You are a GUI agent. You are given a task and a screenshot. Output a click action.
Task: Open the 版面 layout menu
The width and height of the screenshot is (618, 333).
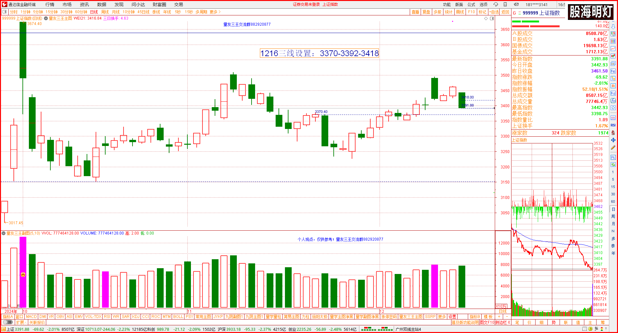click(459, 4)
